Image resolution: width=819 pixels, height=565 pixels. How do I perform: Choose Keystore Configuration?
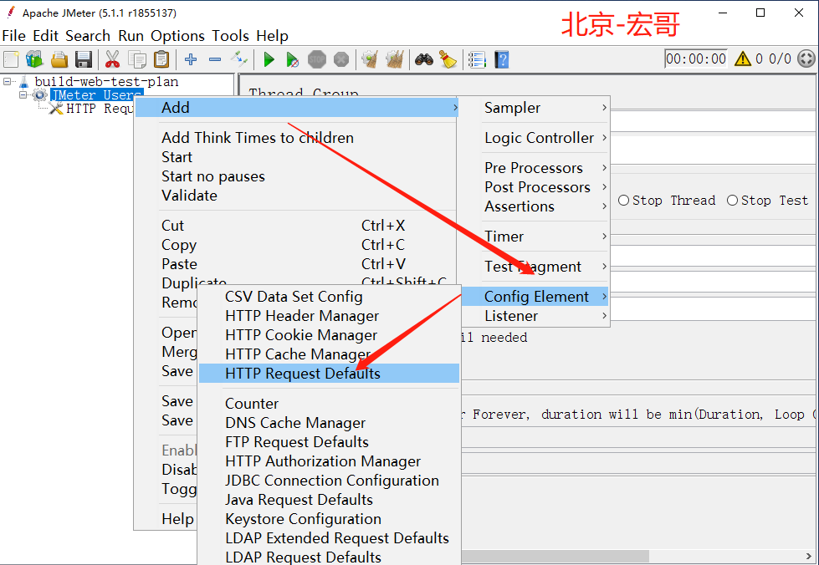(329, 519)
